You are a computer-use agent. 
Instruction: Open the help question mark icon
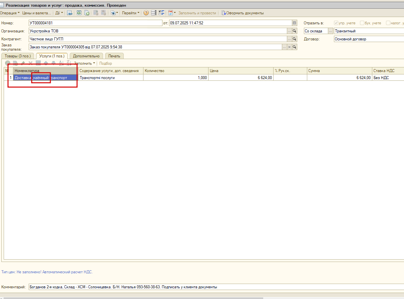(146, 13)
